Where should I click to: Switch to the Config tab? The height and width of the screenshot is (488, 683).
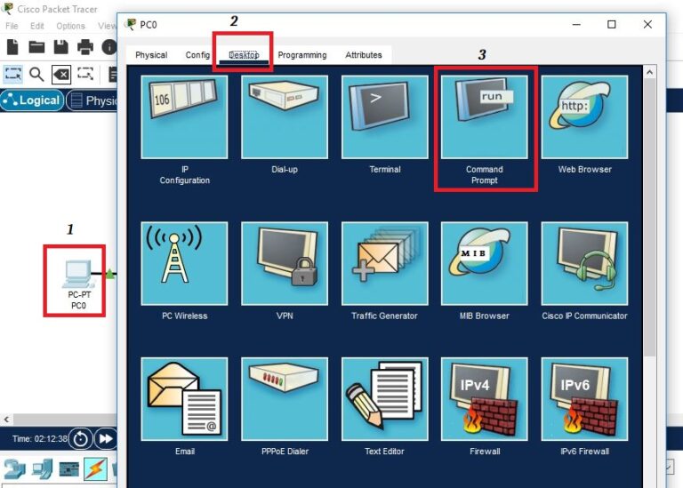coord(197,55)
